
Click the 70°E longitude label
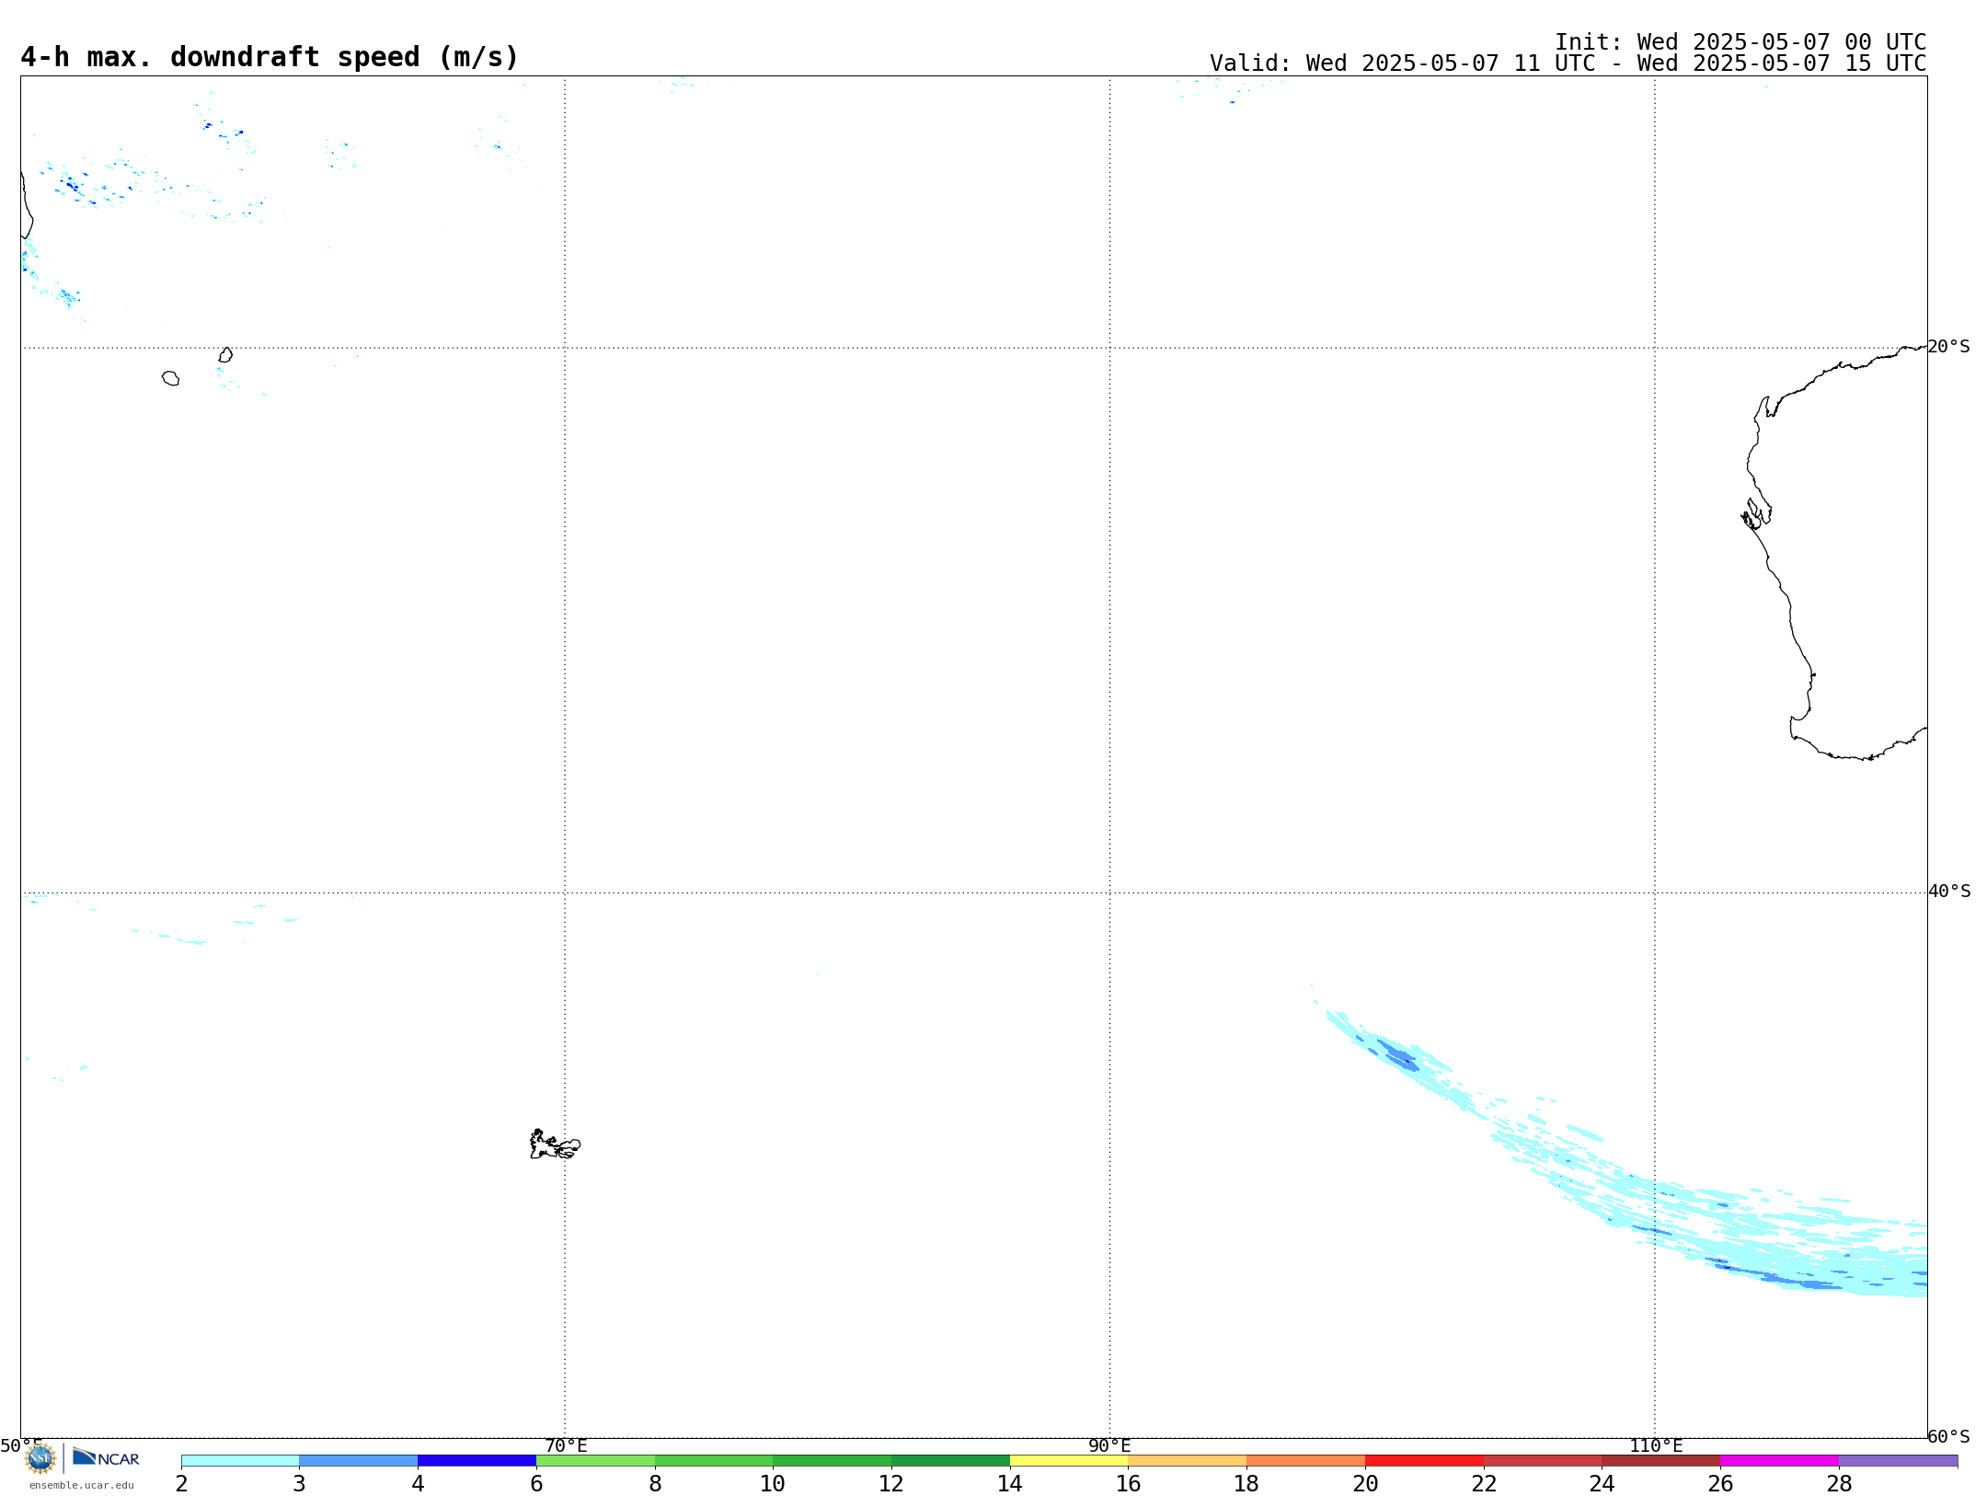[x=566, y=1446]
